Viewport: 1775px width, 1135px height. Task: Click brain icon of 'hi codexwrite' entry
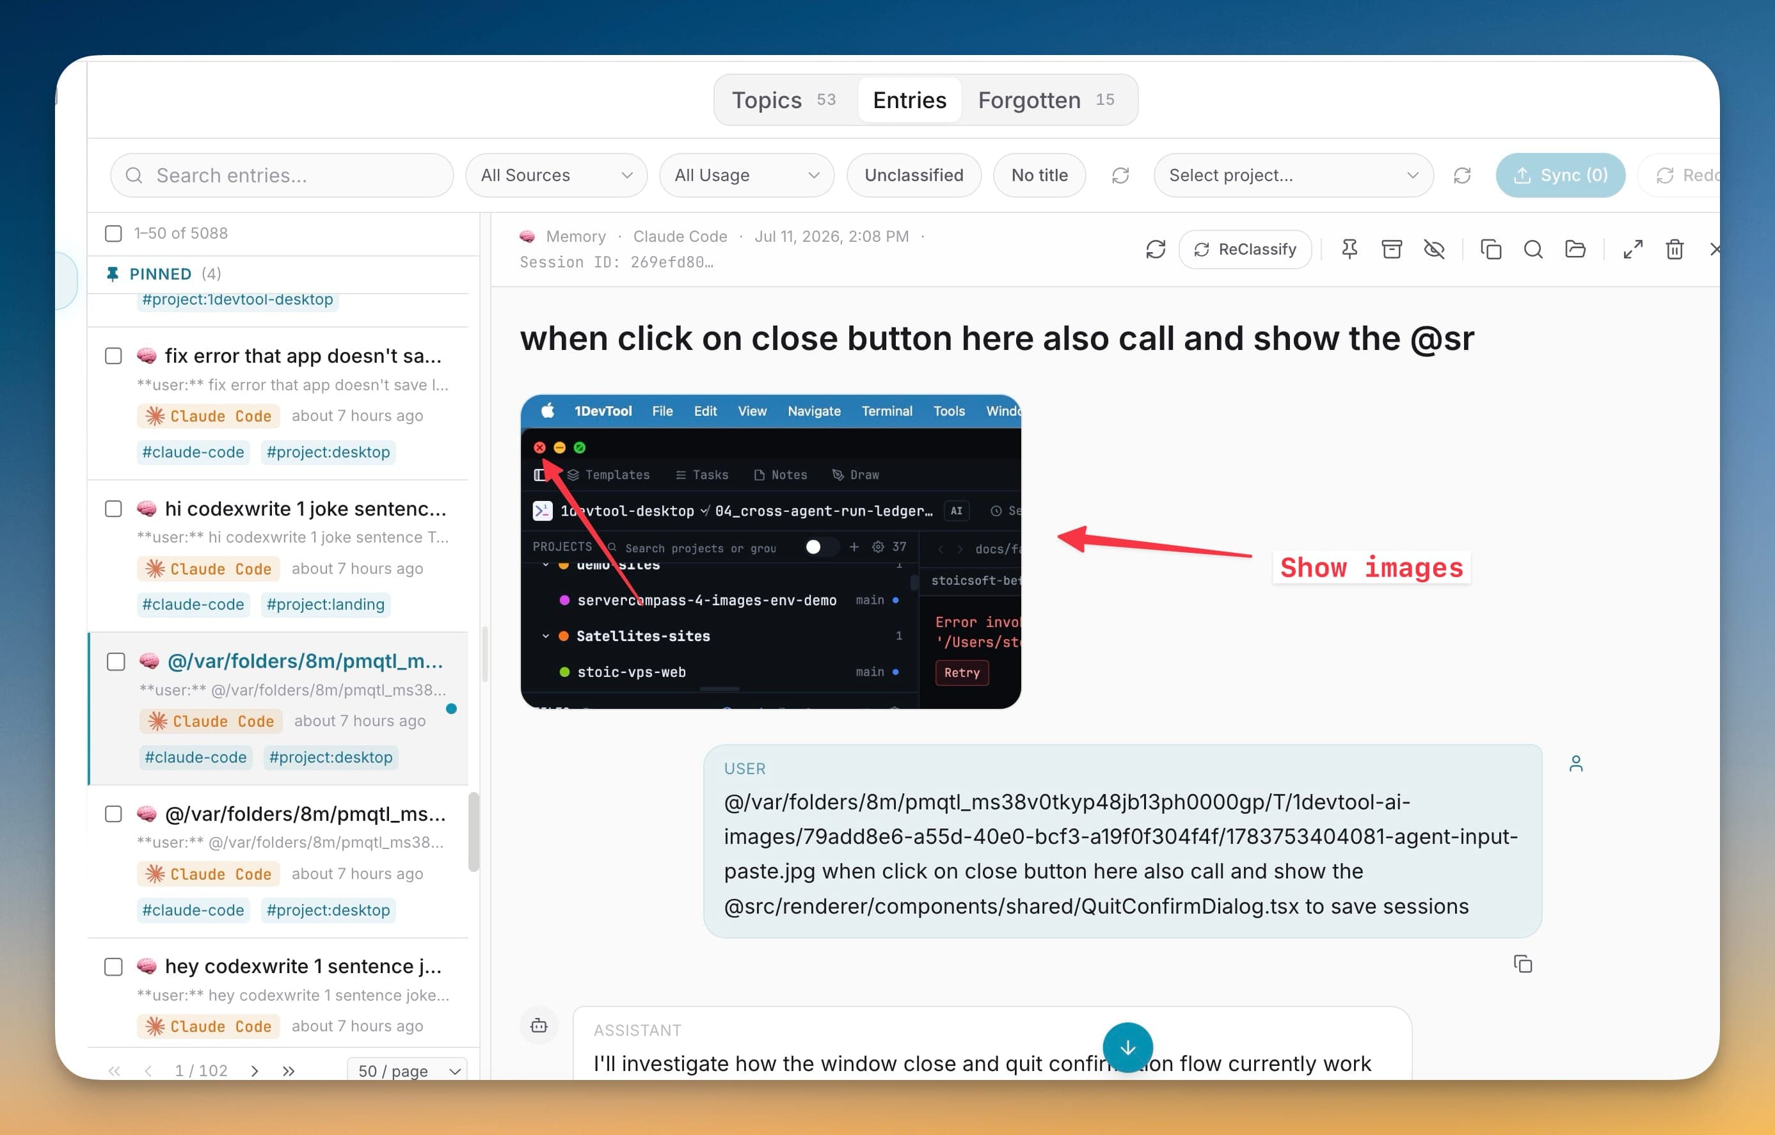pos(147,509)
